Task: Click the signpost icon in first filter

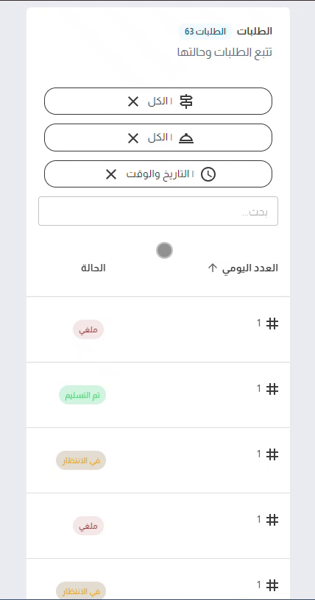Action: click(x=186, y=101)
